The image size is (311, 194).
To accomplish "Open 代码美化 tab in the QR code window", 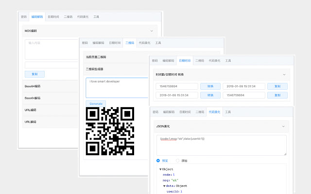I will coord(145,43).
